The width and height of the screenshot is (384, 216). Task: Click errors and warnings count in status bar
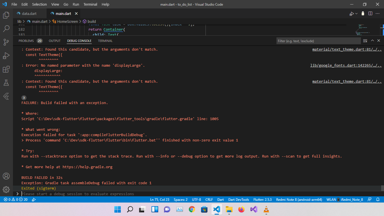tap(16, 200)
